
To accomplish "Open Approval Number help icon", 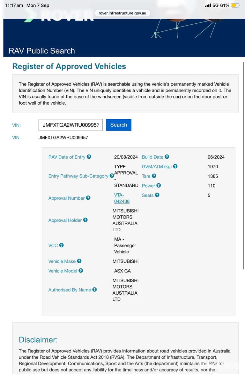I will click(x=88, y=198).
